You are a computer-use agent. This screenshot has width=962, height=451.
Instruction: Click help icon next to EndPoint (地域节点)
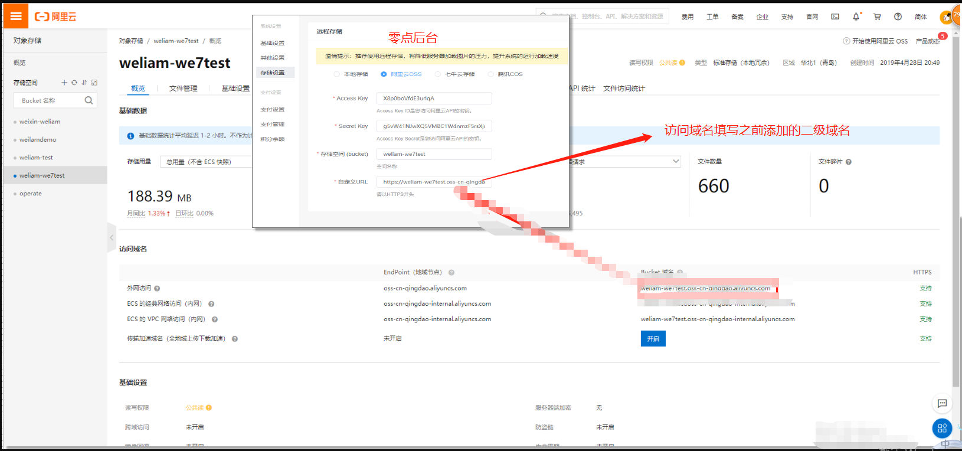[451, 273]
